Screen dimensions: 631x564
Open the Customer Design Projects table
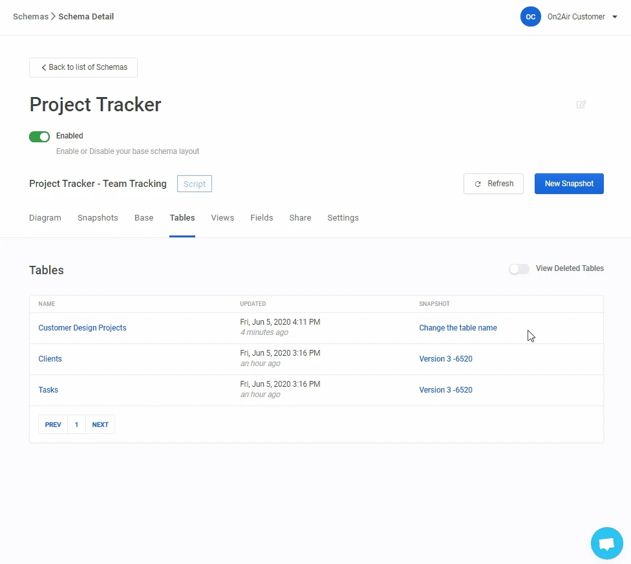click(82, 328)
